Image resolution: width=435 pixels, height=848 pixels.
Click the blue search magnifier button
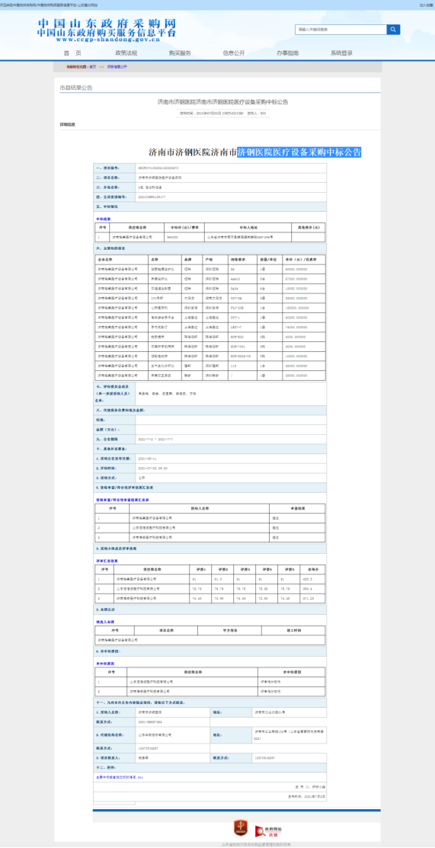coord(393,29)
